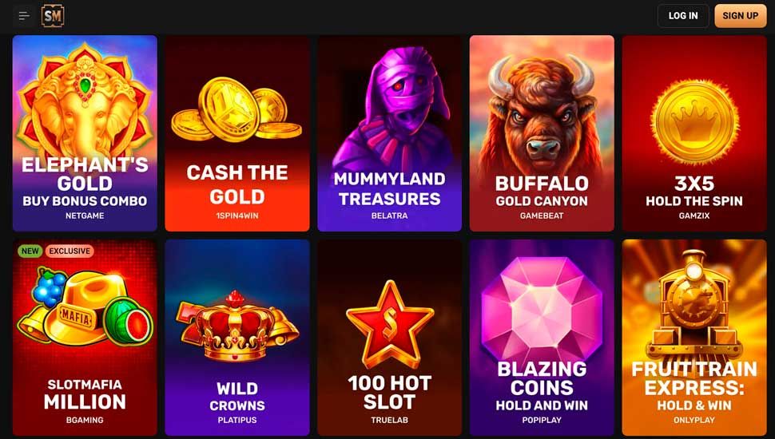775x439 pixels.
Task: Launch Blazing Coins Hold and Win
Action: pos(542,338)
